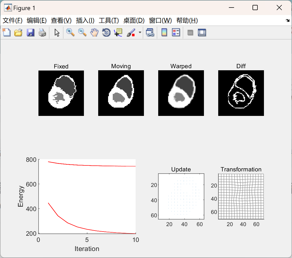Screen dimensions: 292x258
Task: Minimize the Figure 1 window
Action: pyautogui.click(x=231, y=8)
